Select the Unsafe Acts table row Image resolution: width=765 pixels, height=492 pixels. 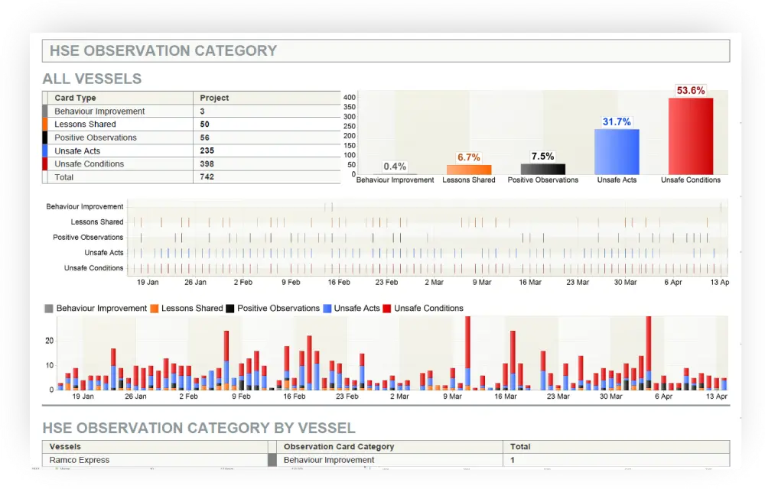point(192,151)
